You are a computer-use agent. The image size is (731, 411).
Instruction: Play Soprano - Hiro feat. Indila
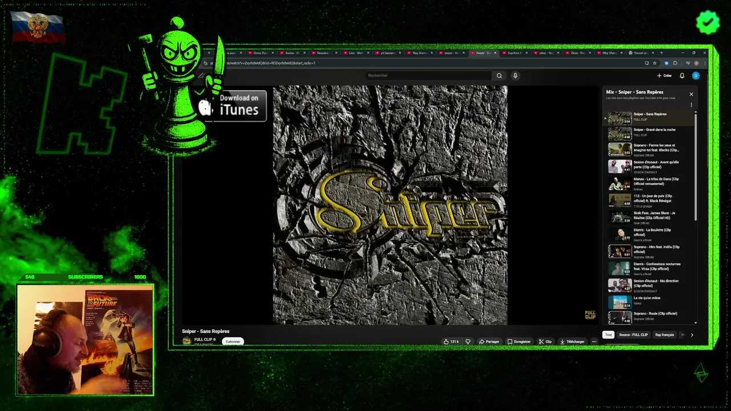[650, 251]
